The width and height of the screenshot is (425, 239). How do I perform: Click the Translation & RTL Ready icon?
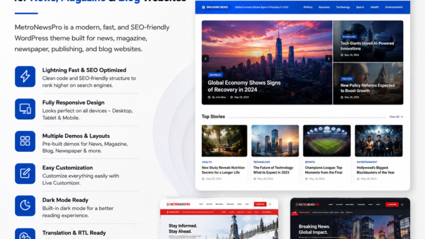[25, 234]
